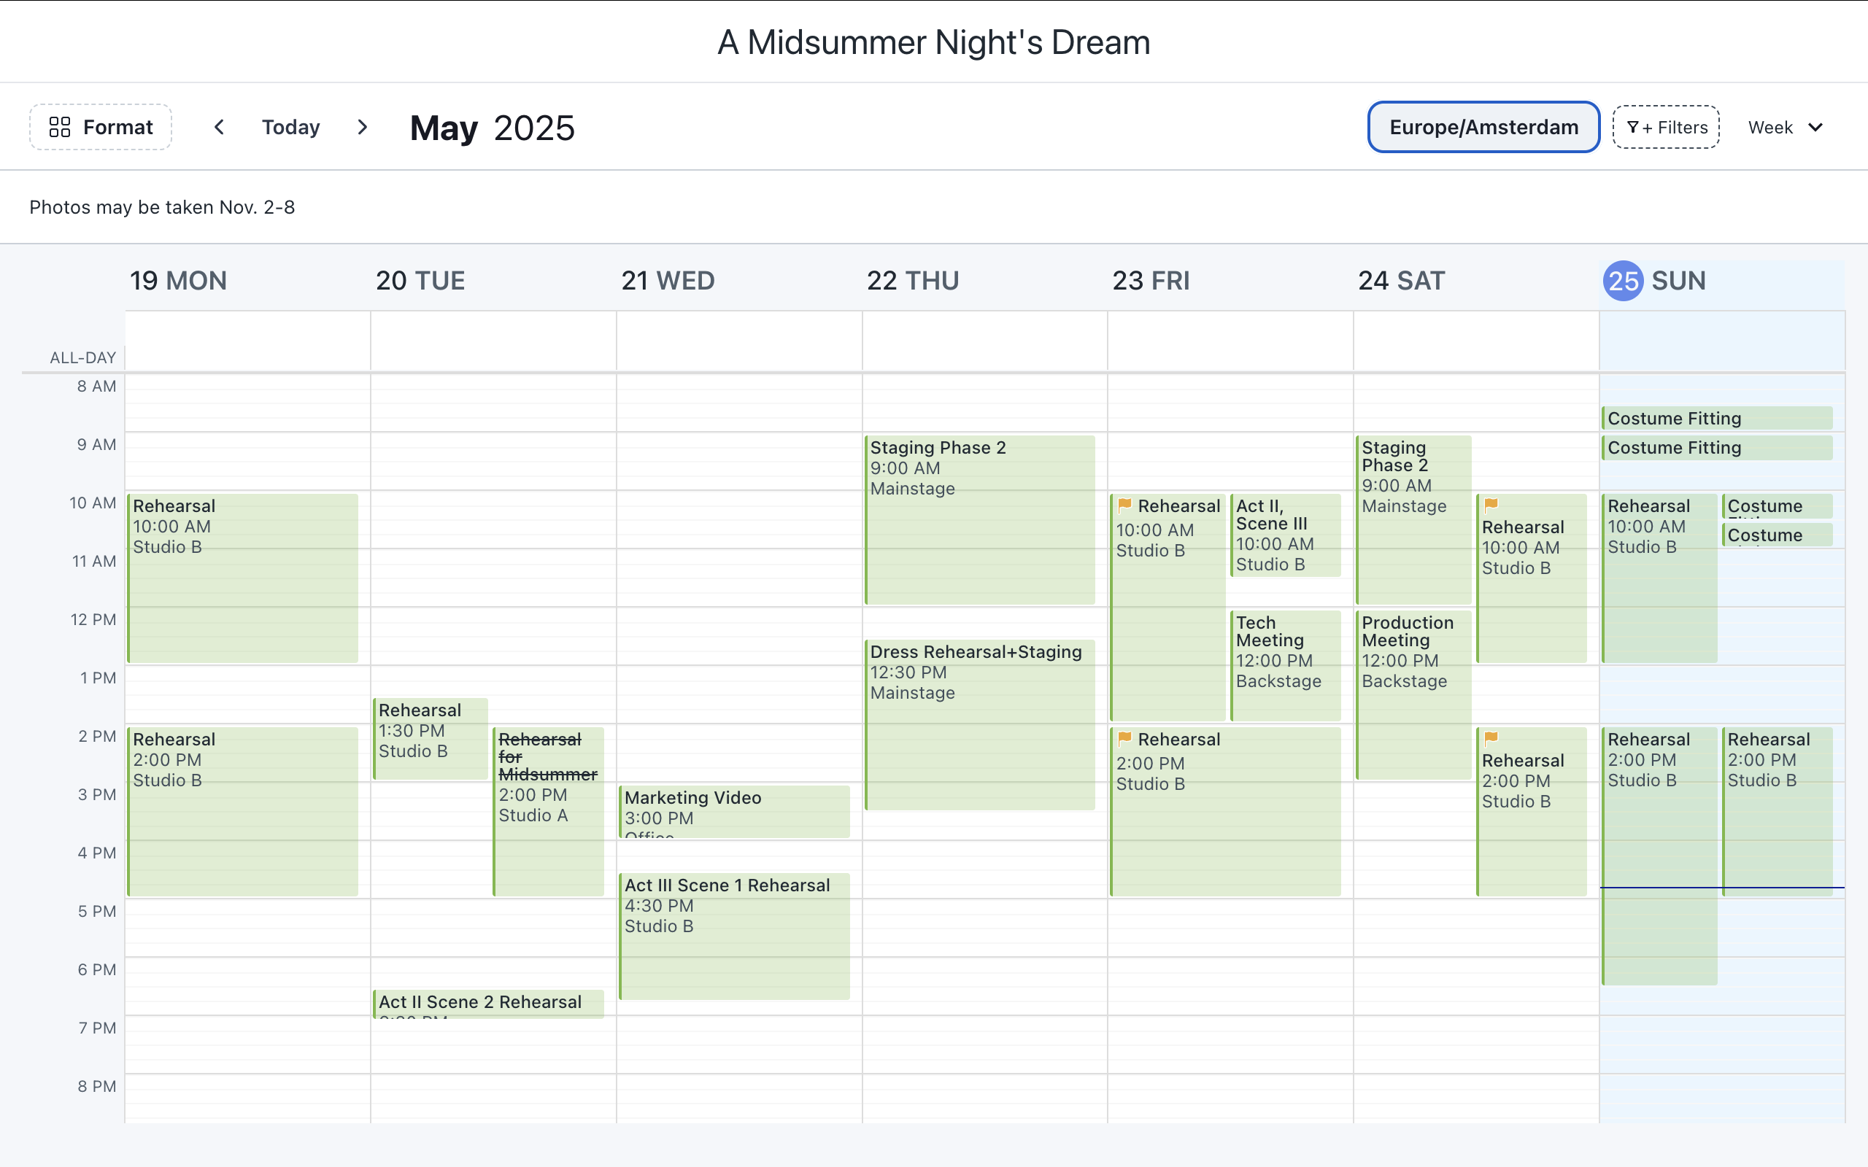Click the Format grid icon
1868x1167 pixels.
point(61,127)
